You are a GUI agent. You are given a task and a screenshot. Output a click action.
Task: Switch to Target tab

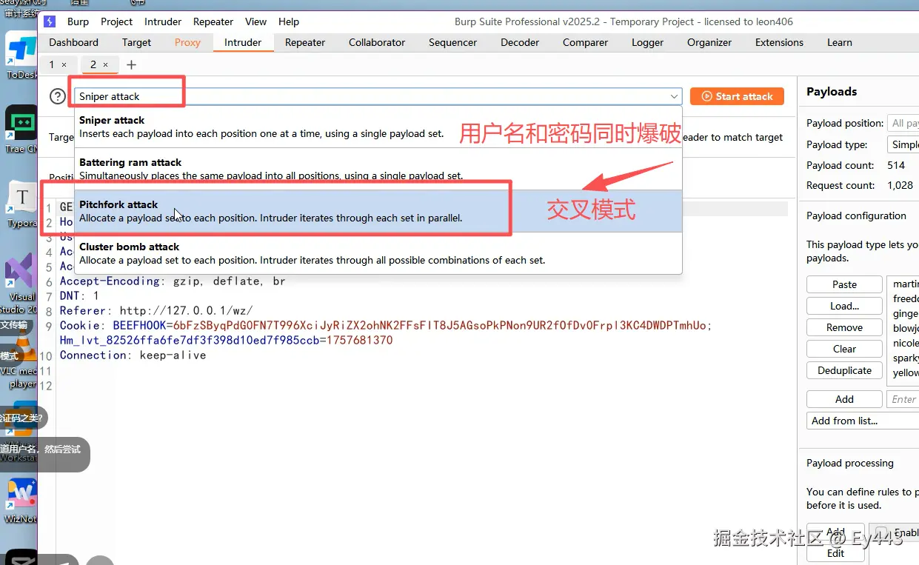coord(136,42)
